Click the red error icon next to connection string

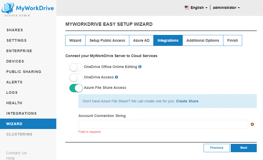pyautogui.click(x=252, y=124)
